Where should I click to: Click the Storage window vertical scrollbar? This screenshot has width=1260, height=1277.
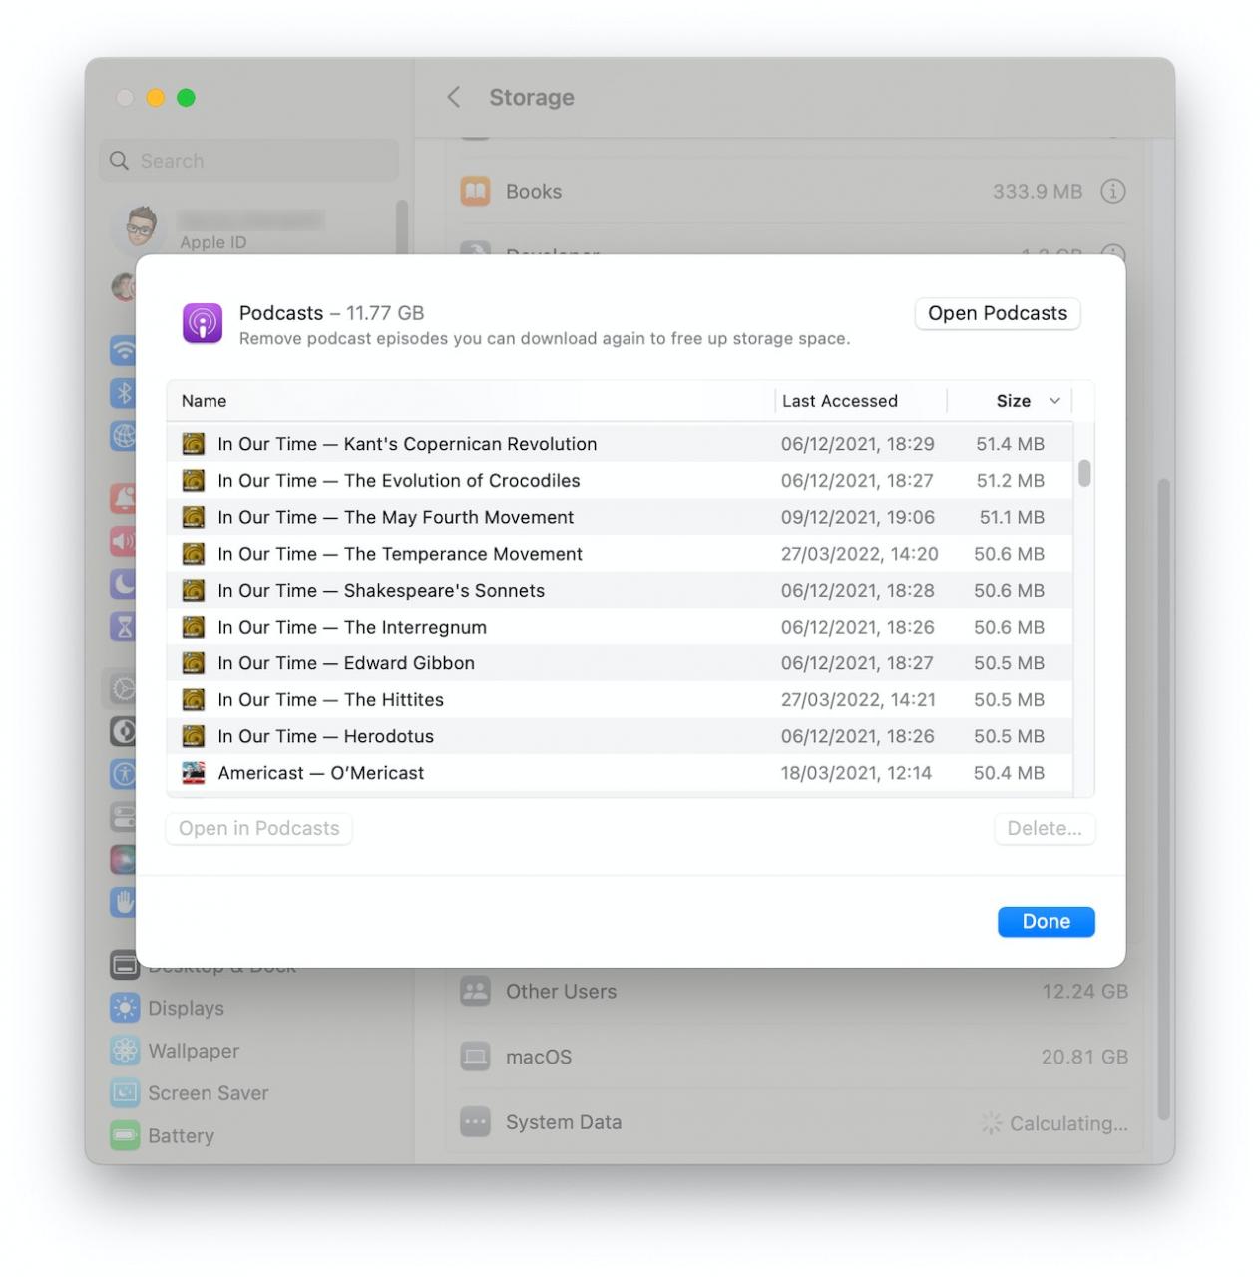(1163, 798)
